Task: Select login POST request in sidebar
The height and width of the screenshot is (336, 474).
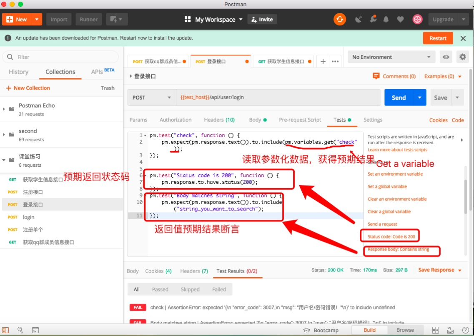Action: coord(62,217)
